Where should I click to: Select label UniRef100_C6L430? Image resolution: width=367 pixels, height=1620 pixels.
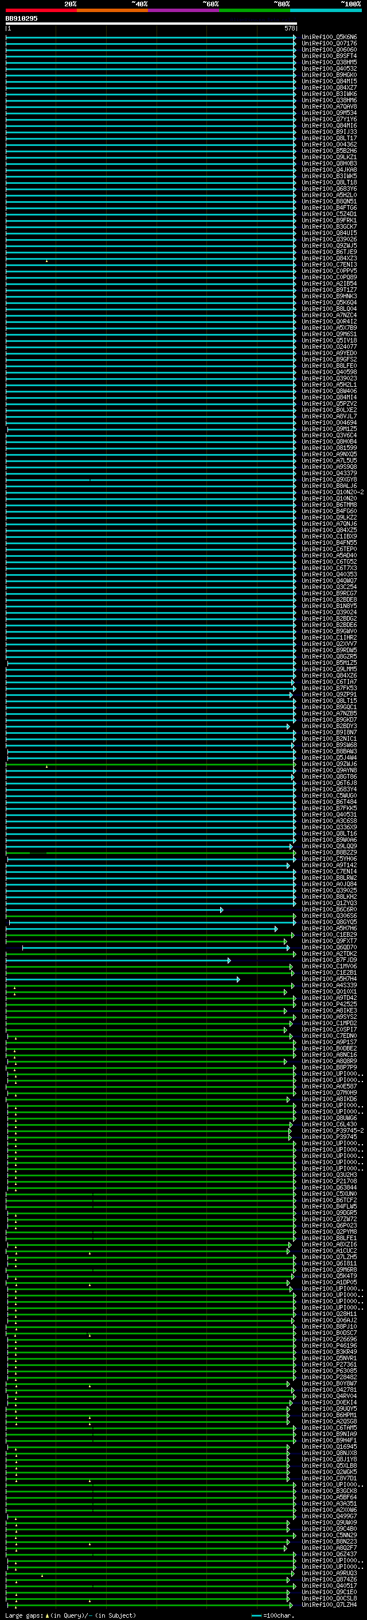tap(329, 1125)
